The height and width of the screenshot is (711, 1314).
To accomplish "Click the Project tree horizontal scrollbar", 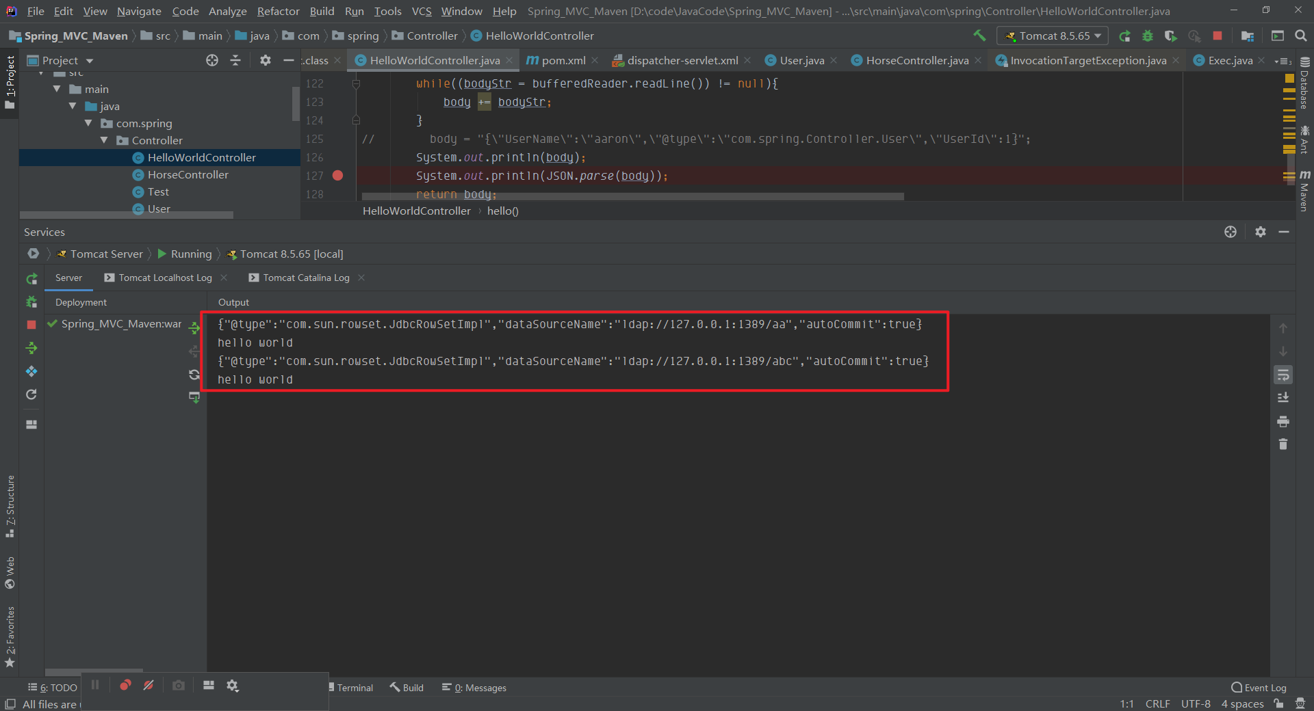I will (126, 215).
